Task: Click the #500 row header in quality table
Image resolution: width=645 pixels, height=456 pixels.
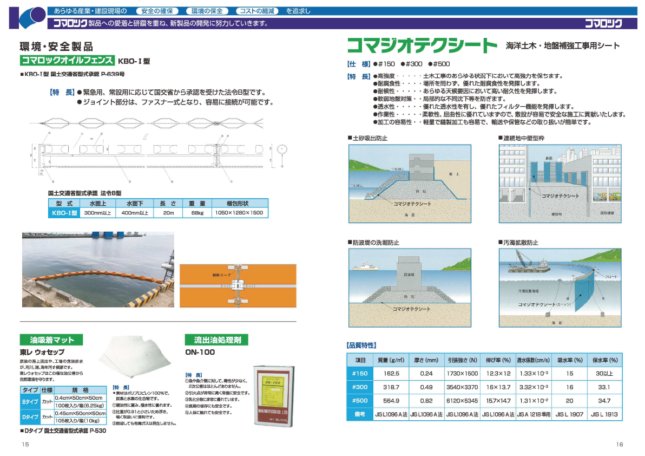Action: [360, 400]
